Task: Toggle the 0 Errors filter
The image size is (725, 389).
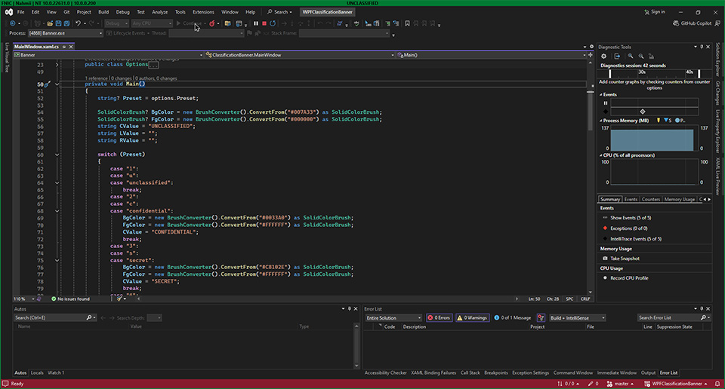Action: click(439, 317)
